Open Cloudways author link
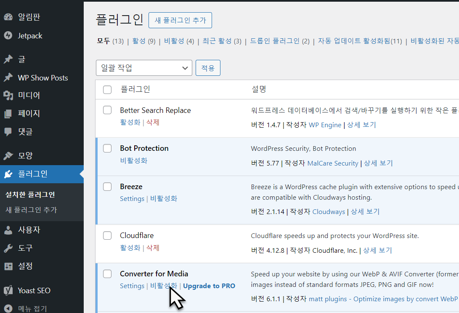The height and width of the screenshot is (313, 459). (x=329, y=211)
